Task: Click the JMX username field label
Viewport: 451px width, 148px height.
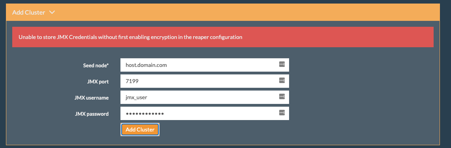Action: tap(92, 98)
